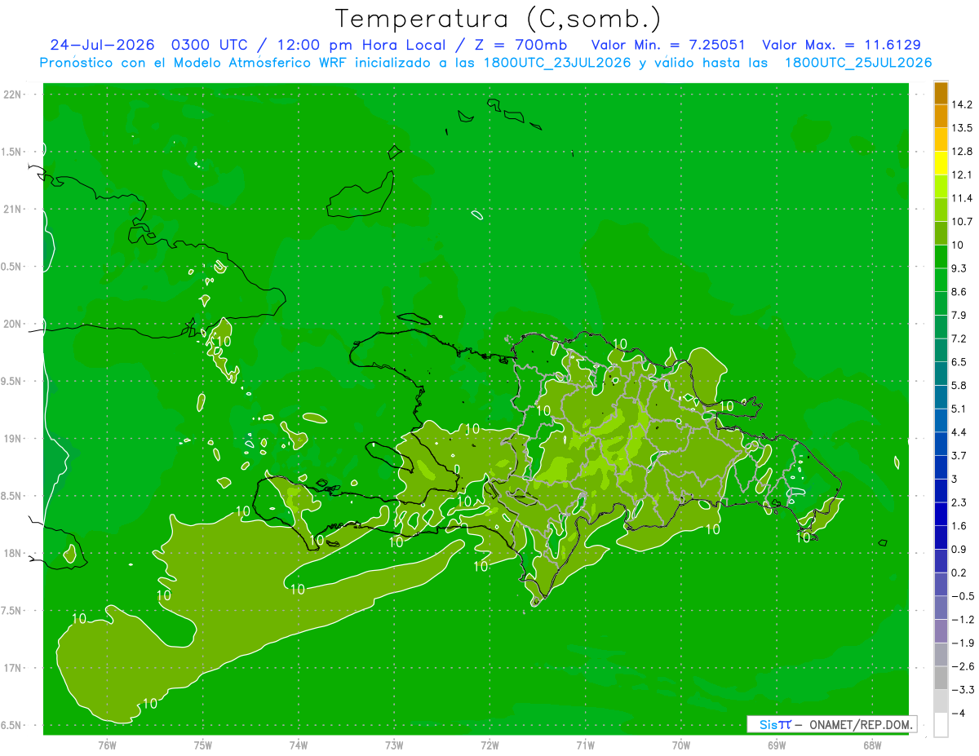Click the '71W' longitude axis label
The width and height of the screenshot is (979, 756).
pyautogui.click(x=585, y=745)
